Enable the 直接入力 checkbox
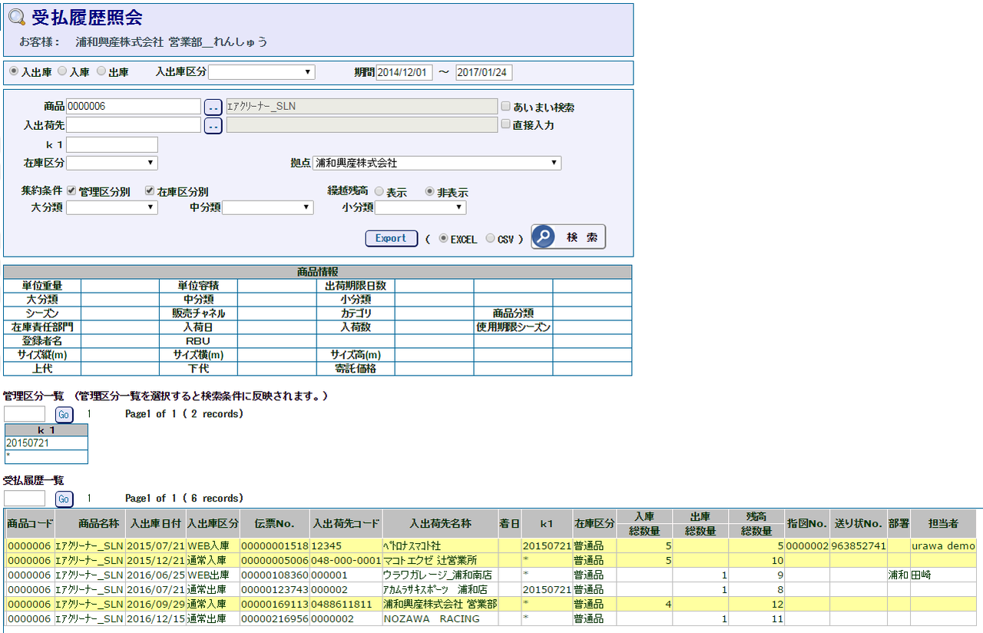This screenshot has height=633, width=983. point(506,124)
